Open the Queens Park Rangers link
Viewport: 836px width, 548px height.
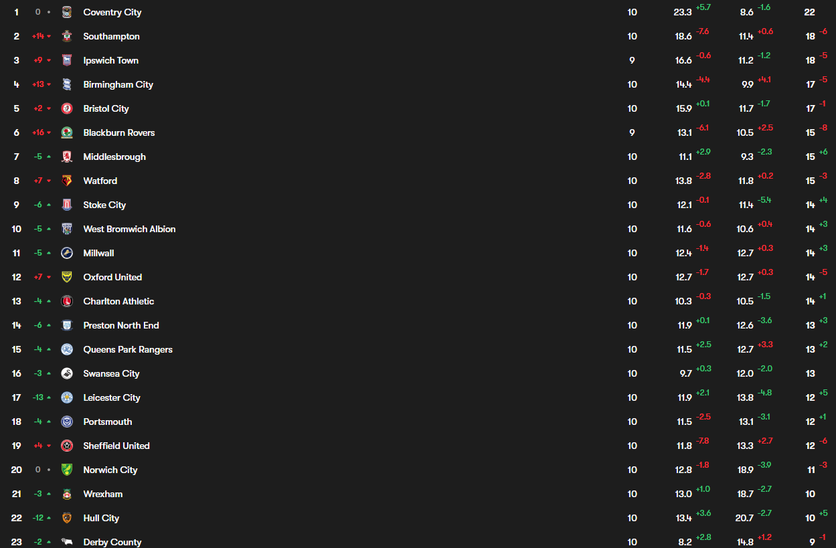click(x=128, y=349)
